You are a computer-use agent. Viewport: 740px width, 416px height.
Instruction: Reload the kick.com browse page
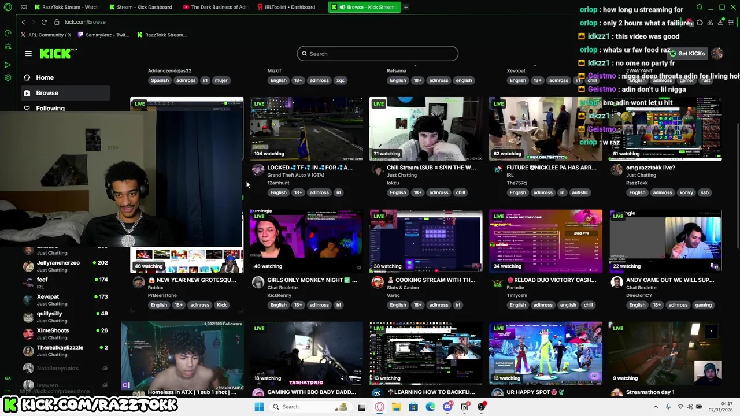(x=44, y=22)
